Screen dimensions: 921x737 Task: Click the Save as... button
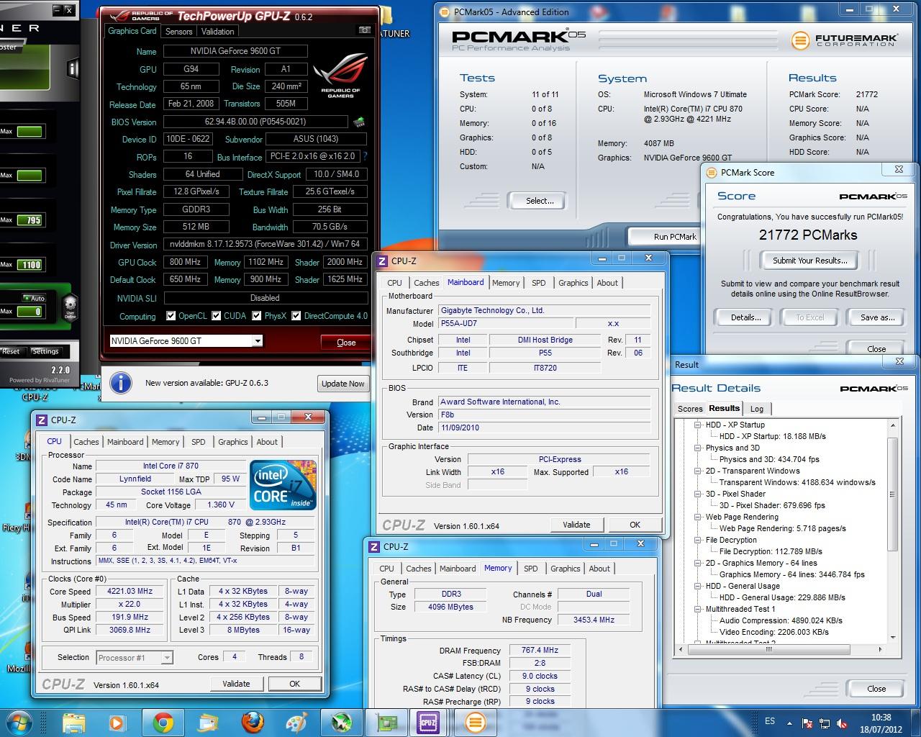(878, 317)
